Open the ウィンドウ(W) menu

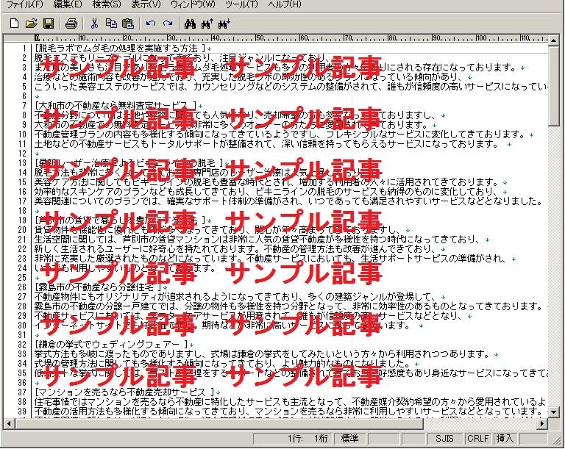[x=193, y=4]
